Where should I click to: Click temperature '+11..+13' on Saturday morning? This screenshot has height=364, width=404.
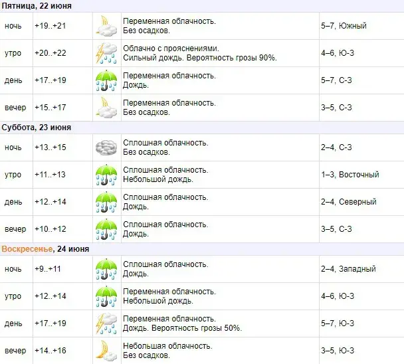pos(50,175)
